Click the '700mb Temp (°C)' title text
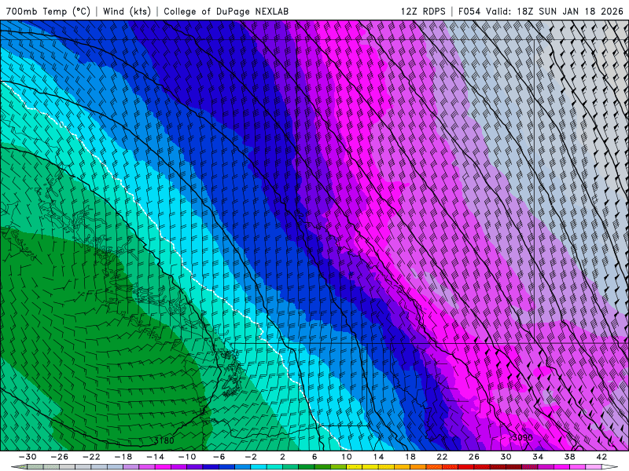This screenshot has width=629, height=471. (x=48, y=11)
